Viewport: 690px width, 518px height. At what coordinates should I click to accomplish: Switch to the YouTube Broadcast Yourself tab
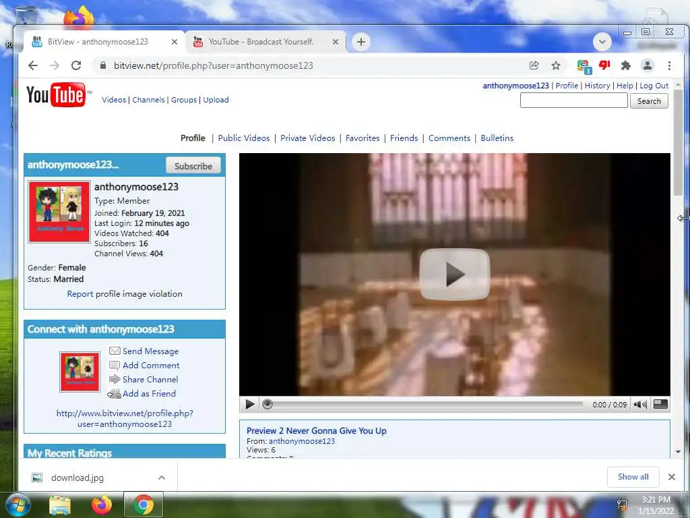coord(265,42)
